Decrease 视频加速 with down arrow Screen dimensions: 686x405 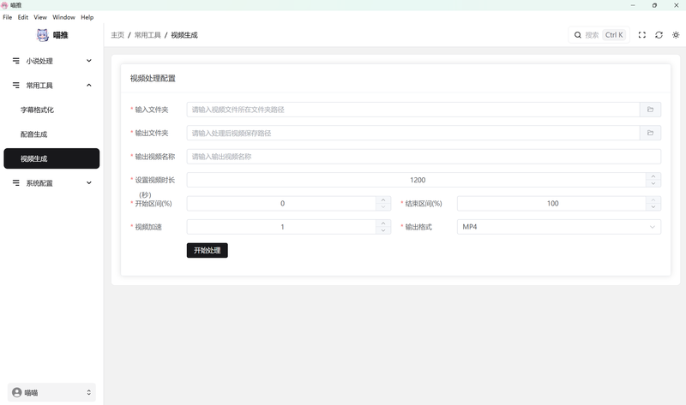[x=383, y=230]
